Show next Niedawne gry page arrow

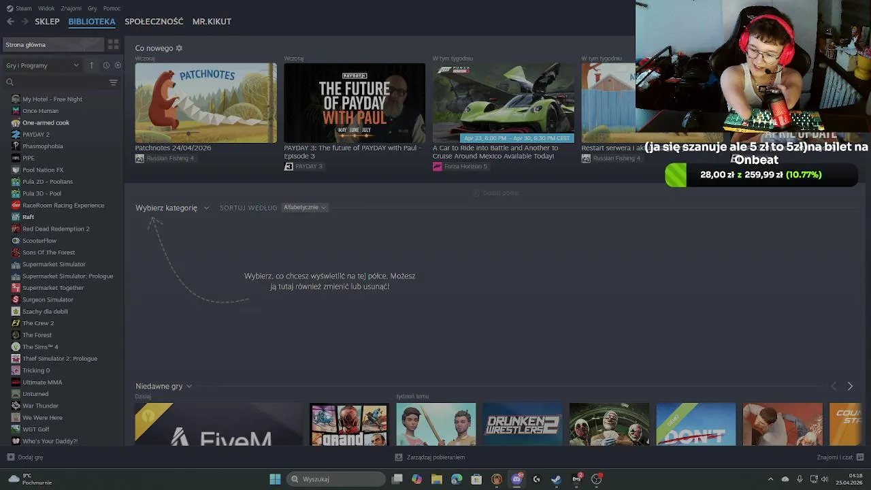pyautogui.click(x=850, y=386)
